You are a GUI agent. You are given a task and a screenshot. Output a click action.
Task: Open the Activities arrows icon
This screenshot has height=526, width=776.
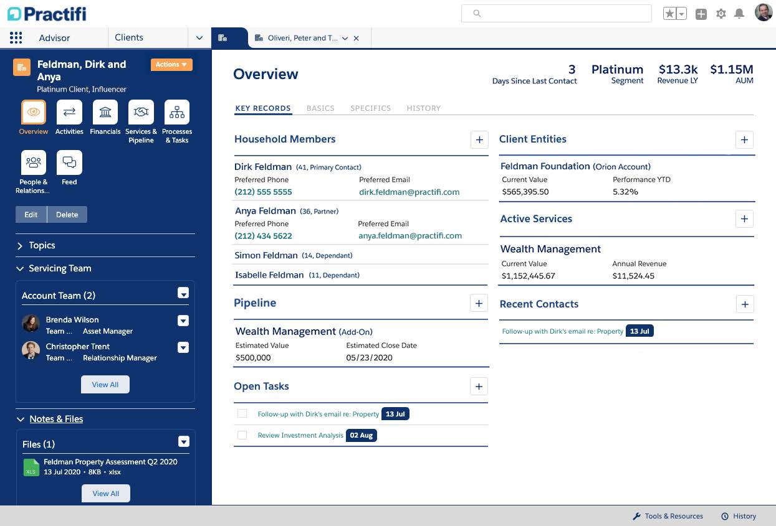click(x=69, y=112)
